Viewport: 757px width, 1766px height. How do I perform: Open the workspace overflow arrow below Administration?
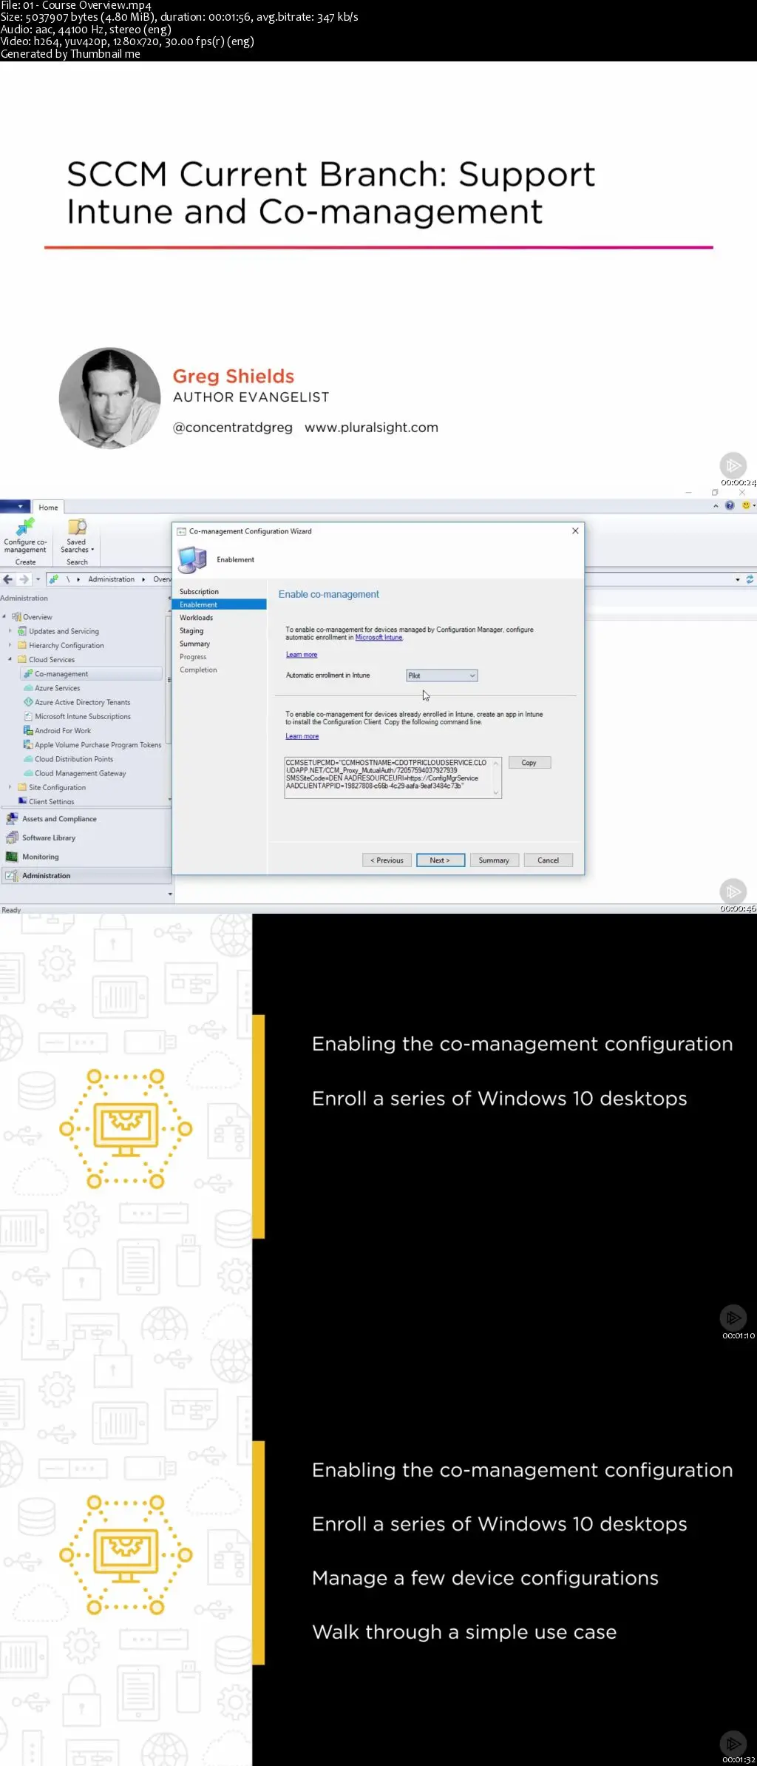click(x=169, y=894)
